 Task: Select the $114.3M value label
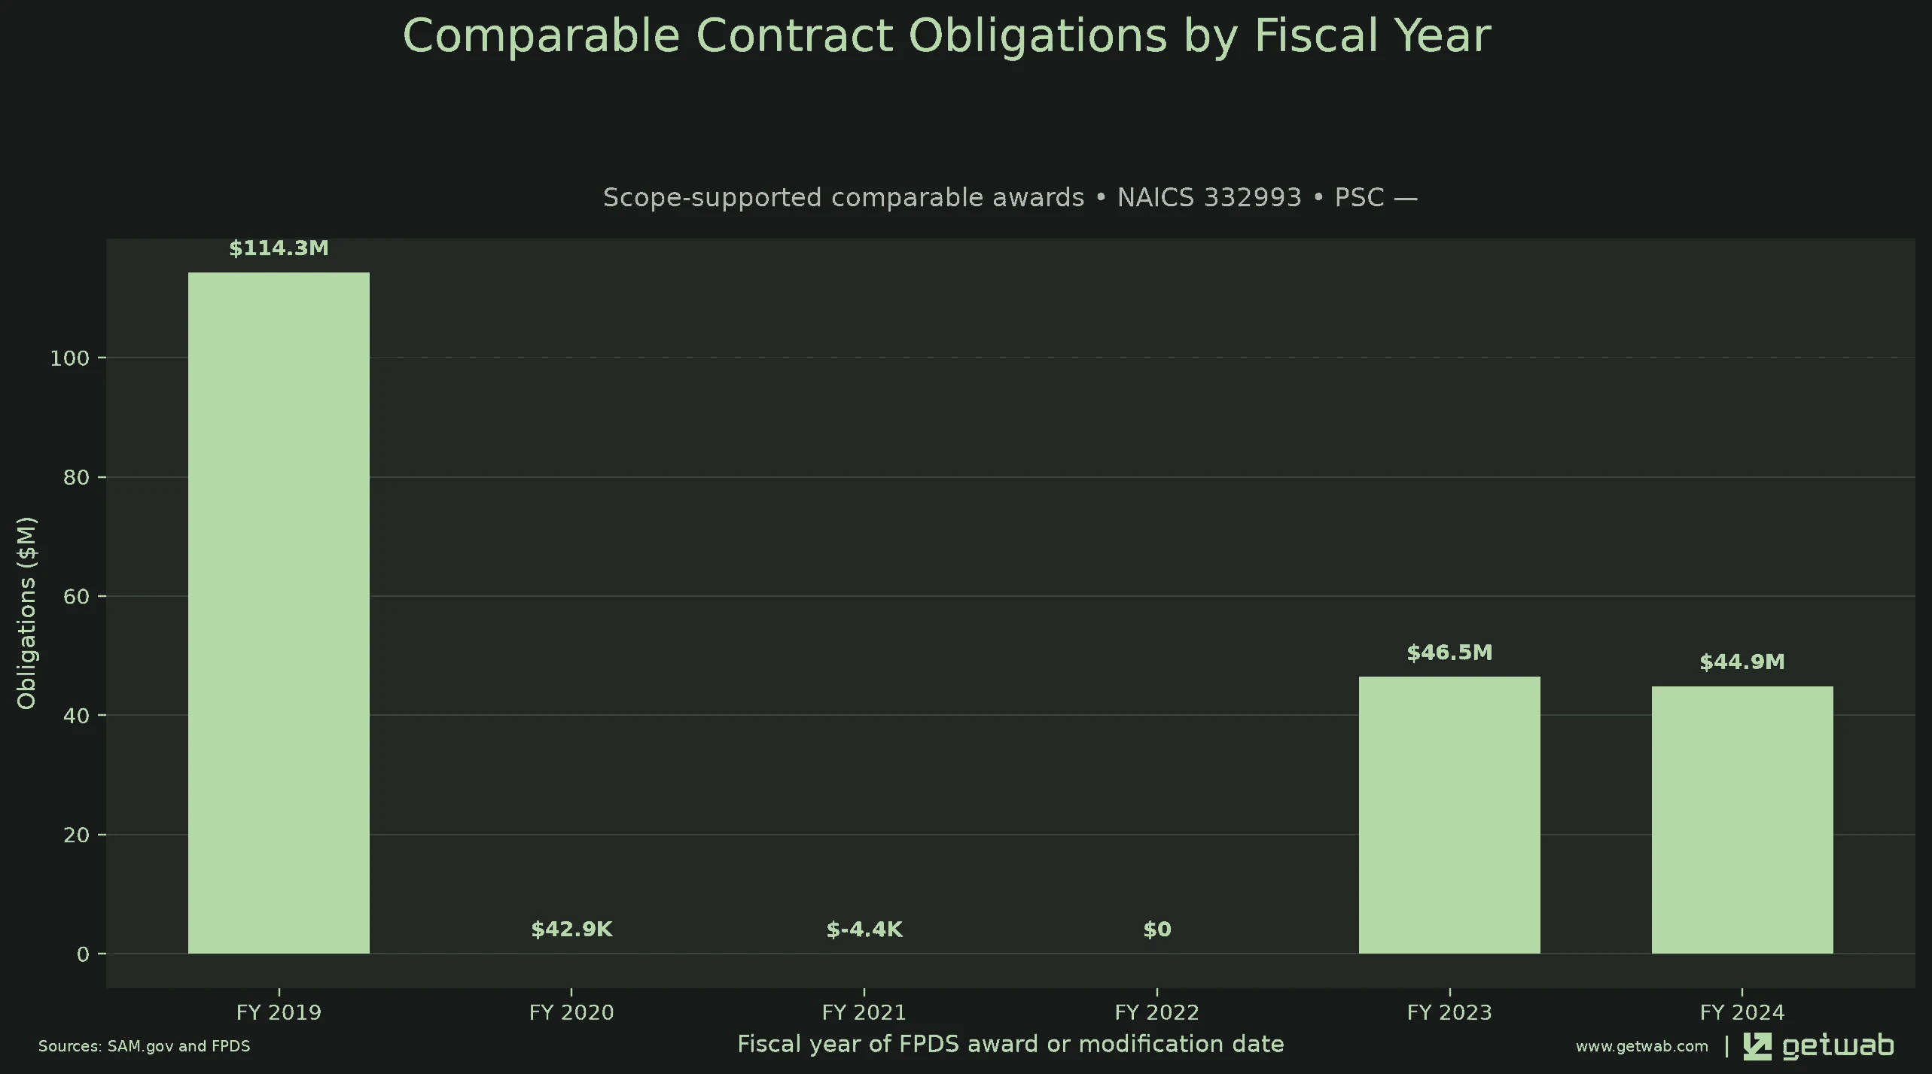coord(279,248)
